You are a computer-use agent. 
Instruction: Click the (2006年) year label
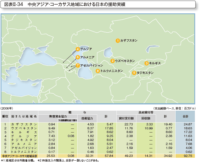tap(7, 108)
